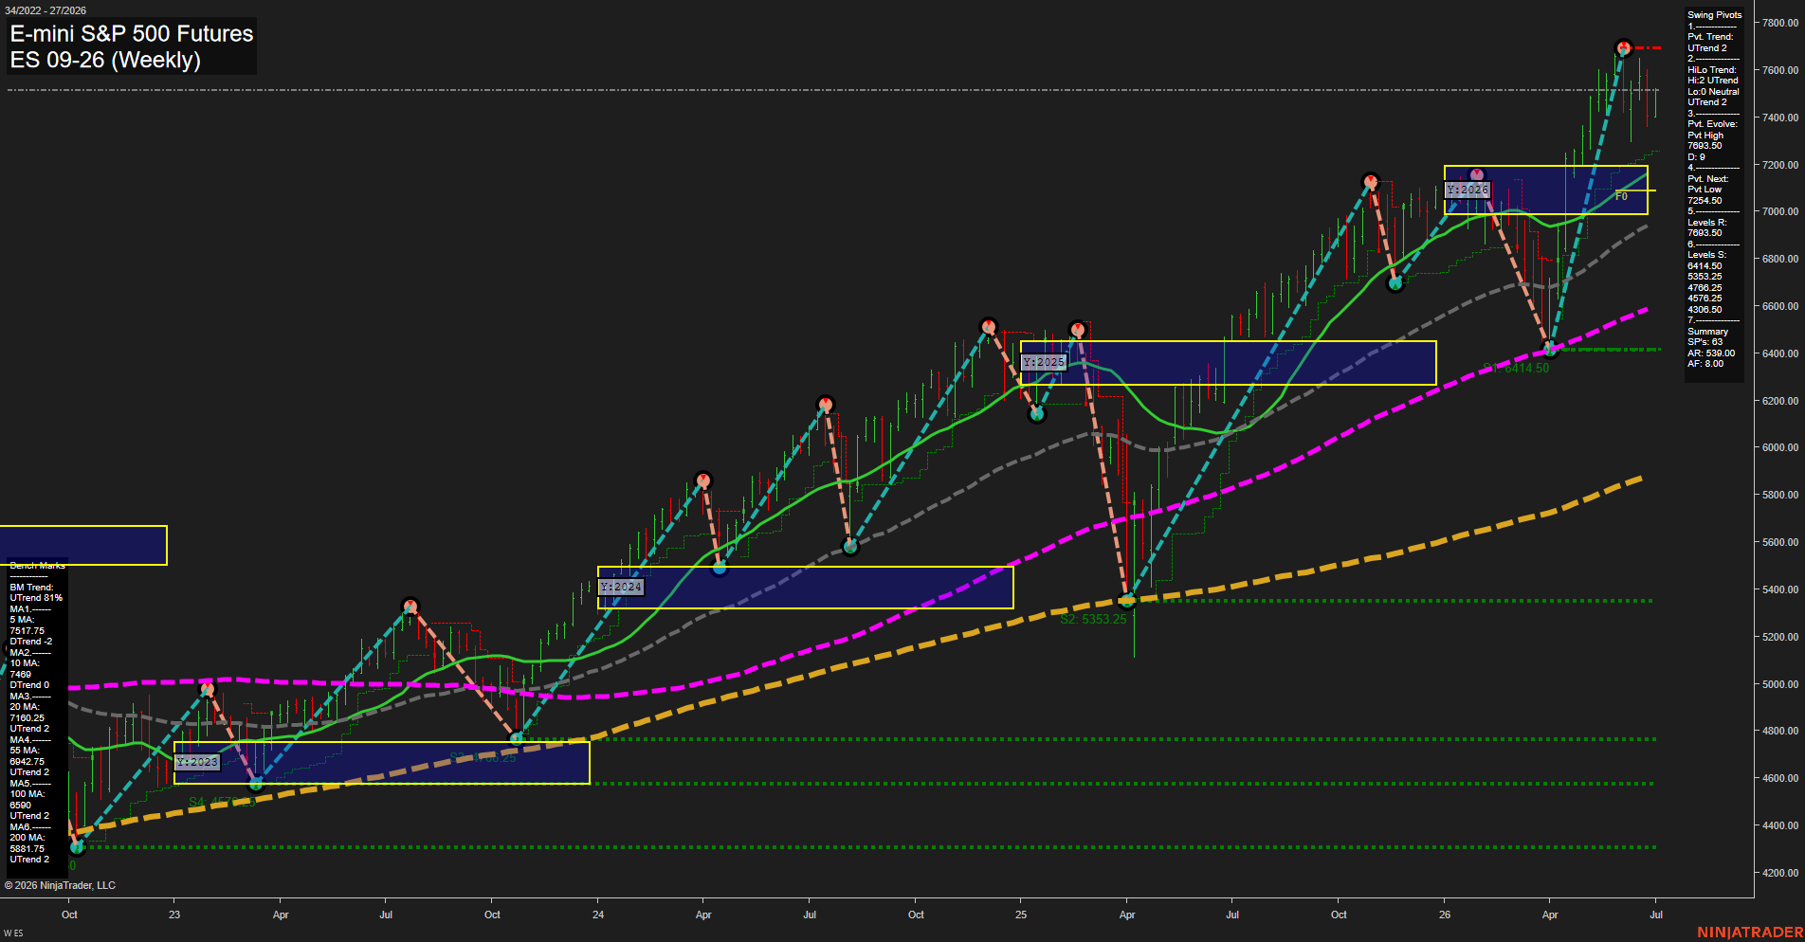Image resolution: width=1805 pixels, height=942 pixels.
Task: Select the Y:2023 yearly zone label
Action: coord(197,762)
